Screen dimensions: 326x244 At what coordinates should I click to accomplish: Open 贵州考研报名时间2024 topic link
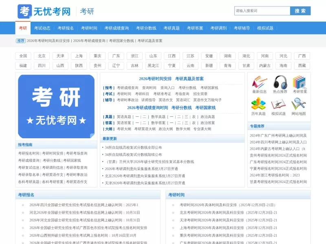coord(278,156)
